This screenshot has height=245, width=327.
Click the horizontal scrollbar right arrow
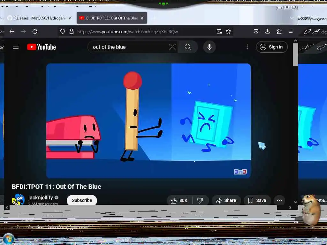pos(290,207)
